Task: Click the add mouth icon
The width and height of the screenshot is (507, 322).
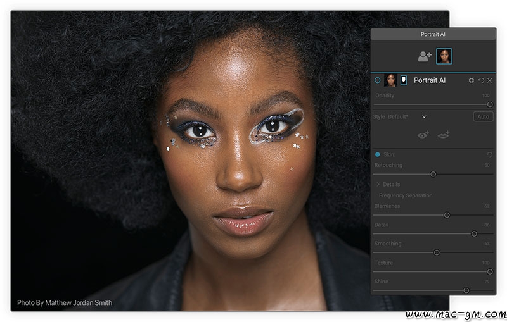Action: 444,135
